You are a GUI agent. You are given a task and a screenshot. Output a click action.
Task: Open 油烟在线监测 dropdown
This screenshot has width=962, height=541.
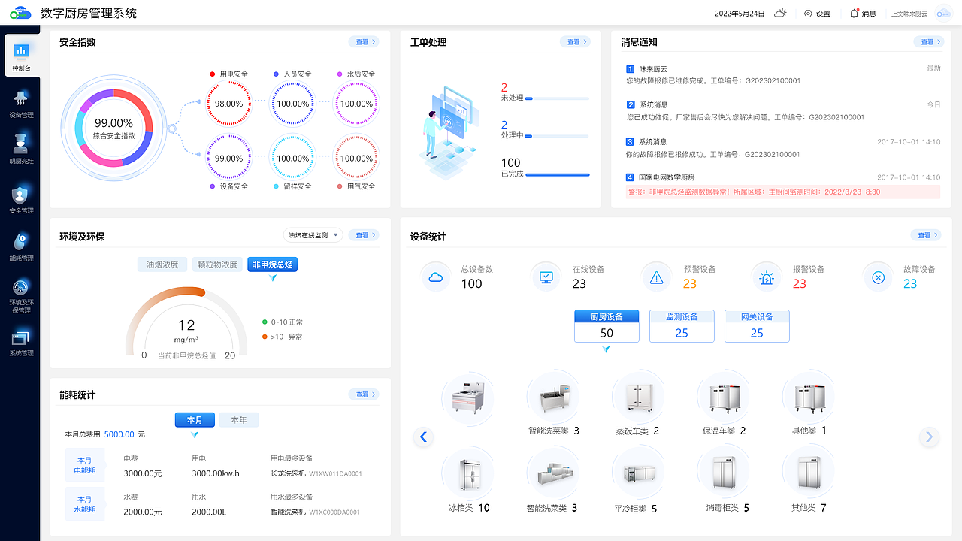point(313,235)
